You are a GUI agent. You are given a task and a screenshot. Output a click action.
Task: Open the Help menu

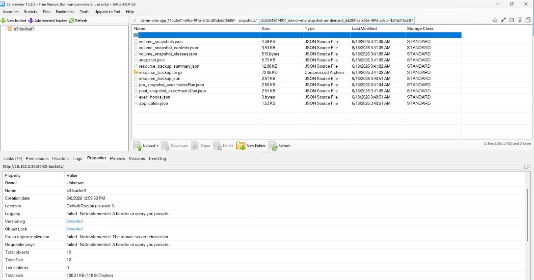tap(130, 12)
